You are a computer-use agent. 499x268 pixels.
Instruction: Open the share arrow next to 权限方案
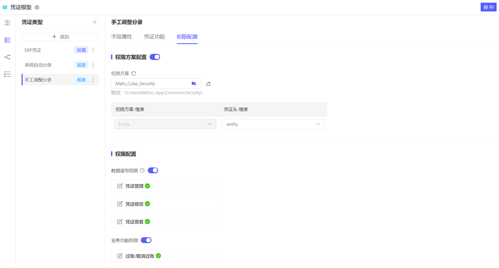(208, 84)
